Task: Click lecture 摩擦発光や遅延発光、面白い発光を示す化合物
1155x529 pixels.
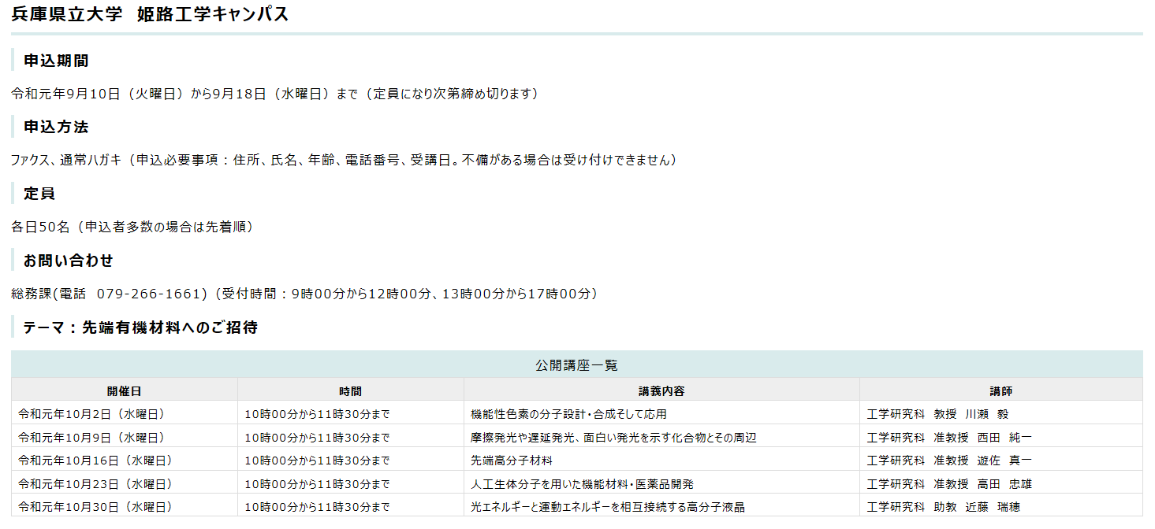Action: click(x=661, y=437)
